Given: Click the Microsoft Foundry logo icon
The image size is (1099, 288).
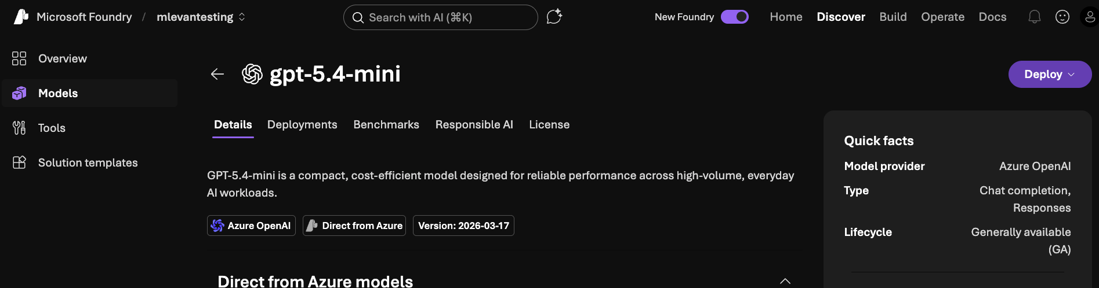Looking at the screenshot, I should pos(21,17).
